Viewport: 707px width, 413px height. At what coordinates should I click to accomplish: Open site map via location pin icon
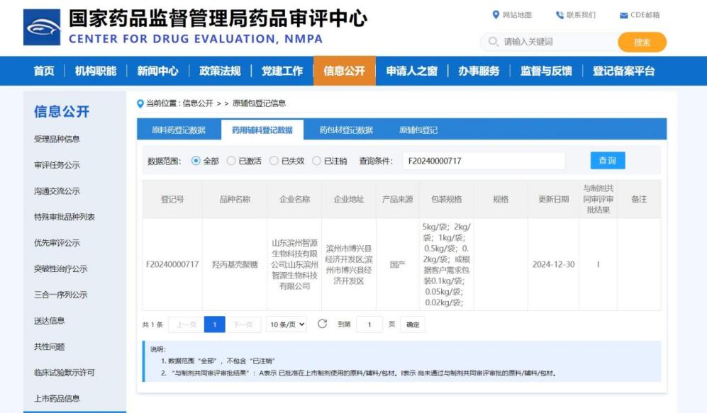pos(496,15)
